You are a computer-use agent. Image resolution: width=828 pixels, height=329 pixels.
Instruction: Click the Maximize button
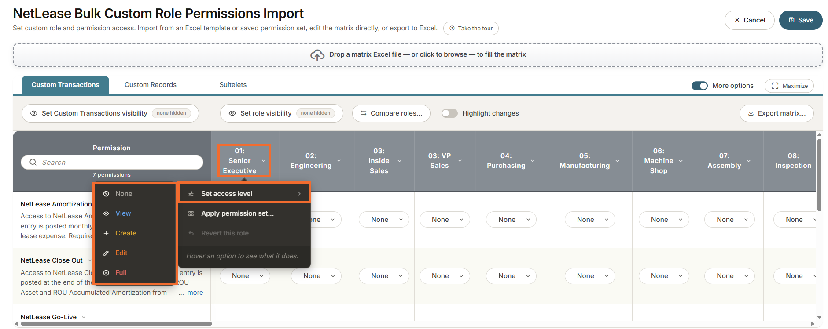click(789, 86)
